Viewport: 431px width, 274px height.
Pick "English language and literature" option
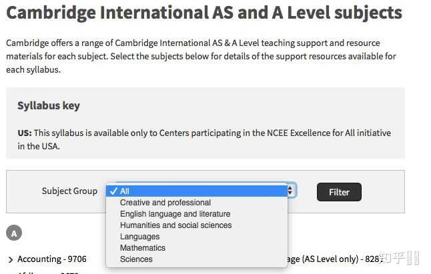point(175,214)
